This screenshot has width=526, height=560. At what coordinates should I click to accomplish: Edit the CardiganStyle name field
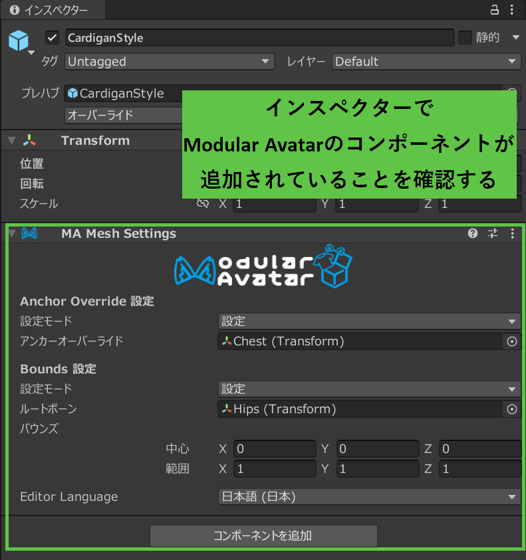click(259, 38)
